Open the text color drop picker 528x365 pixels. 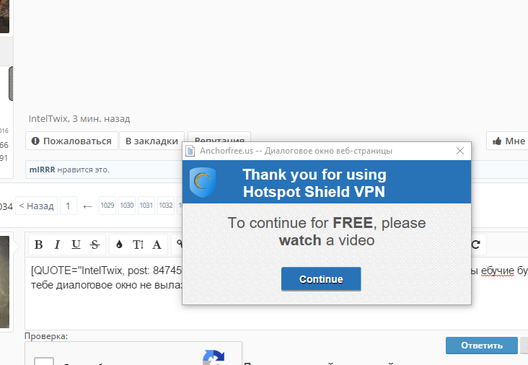(x=119, y=245)
